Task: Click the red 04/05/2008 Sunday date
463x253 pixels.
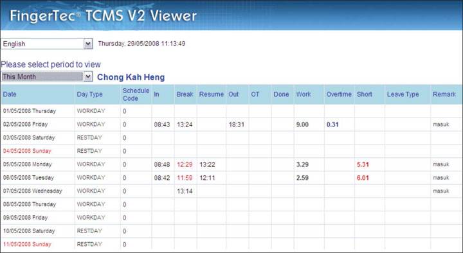Action: click(x=27, y=151)
